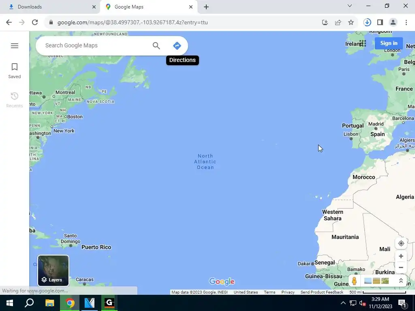Click the United States region link
The image size is (415, 311).
pos(246,292)
